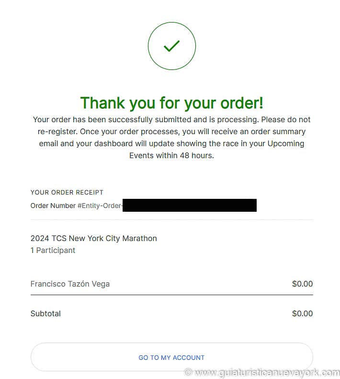Click the copyright symbol in the watermark
This screenshot has height=379, width=340.
188,372
